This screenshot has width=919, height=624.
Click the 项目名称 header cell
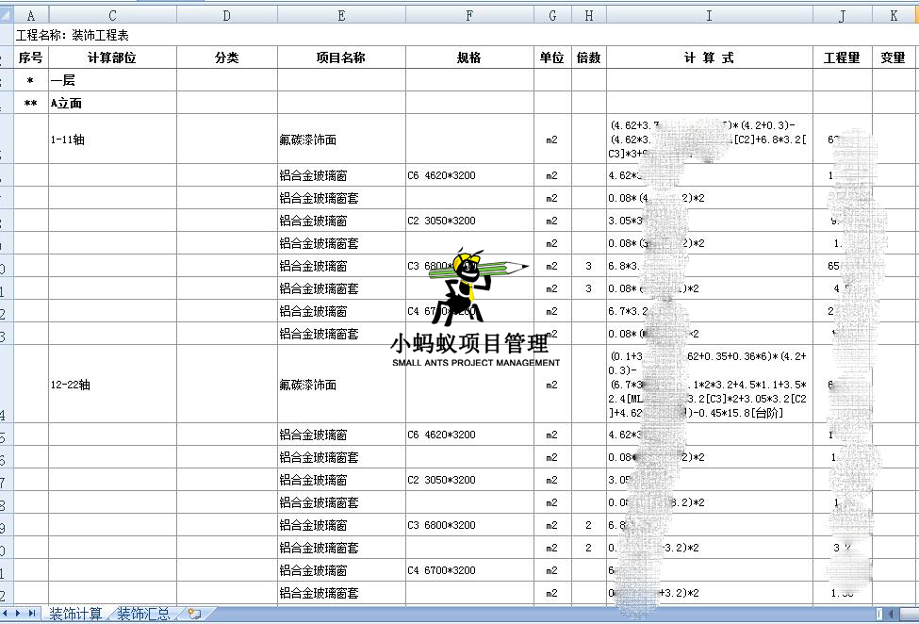click(340, 57)
